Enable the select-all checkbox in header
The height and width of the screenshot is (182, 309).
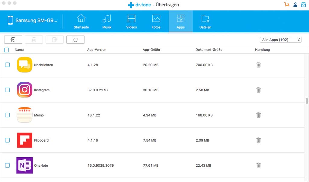7,50
